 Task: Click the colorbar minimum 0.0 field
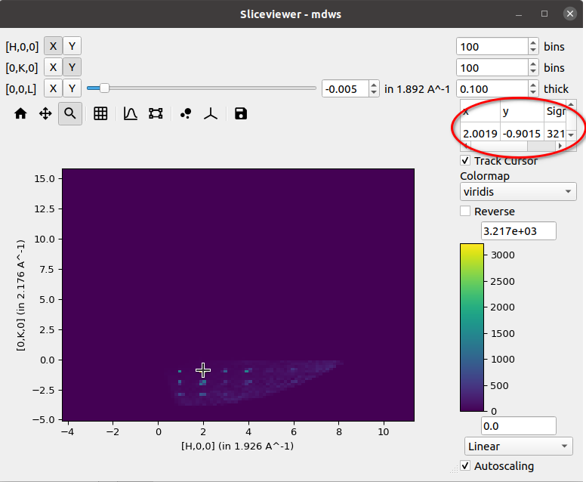click(518, 426)
